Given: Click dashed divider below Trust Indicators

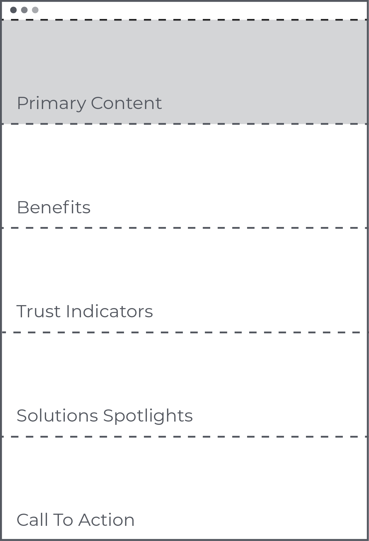Looking at the screenshot, I should tap(184, 332).
